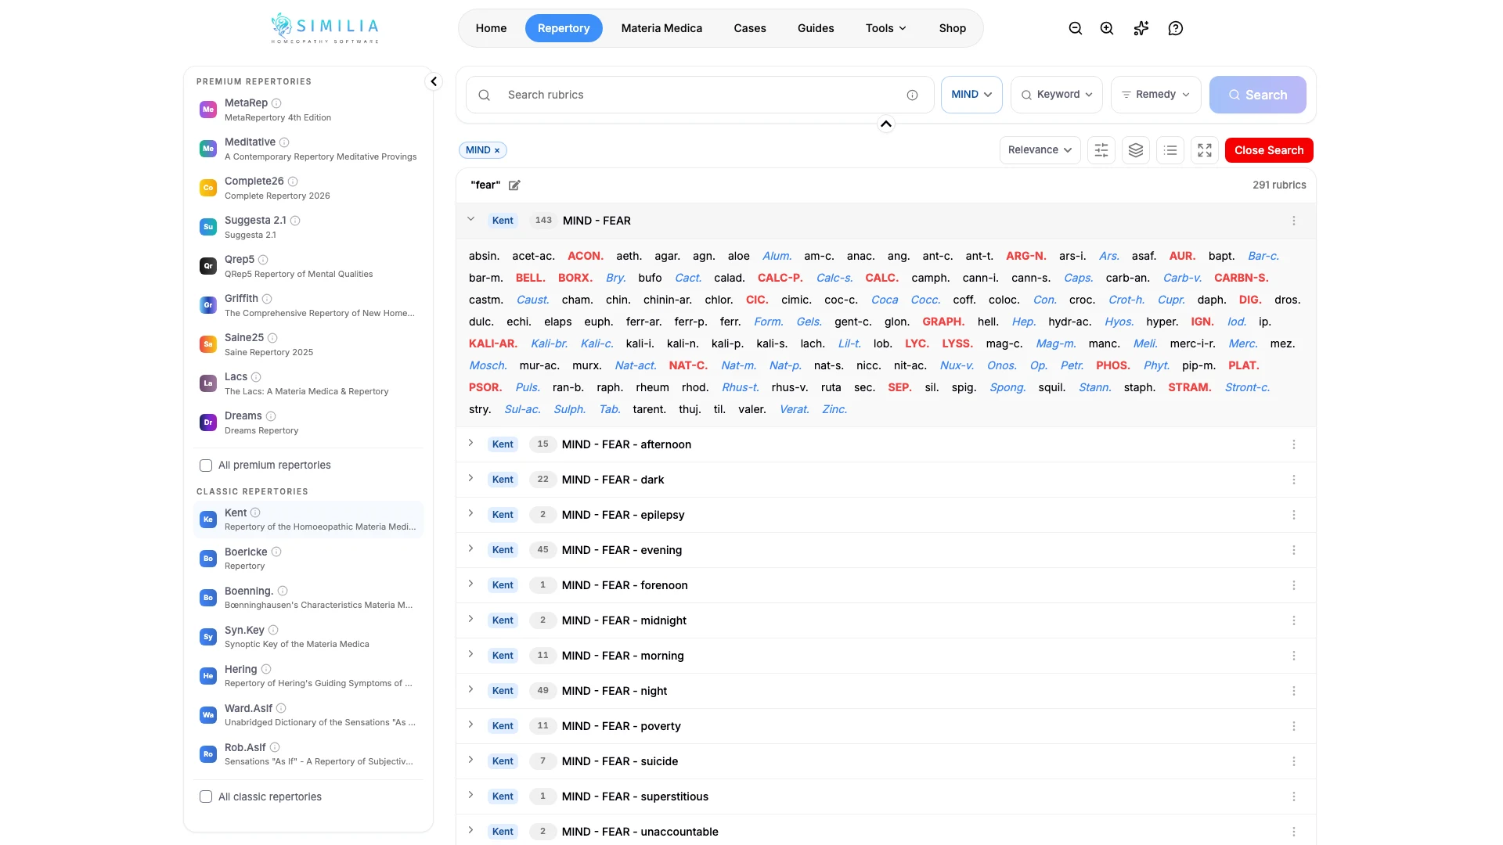The width and height of the screenshot is (1503, 845).
Task: Edit the "fear" search query
Action: pos(514,185)
